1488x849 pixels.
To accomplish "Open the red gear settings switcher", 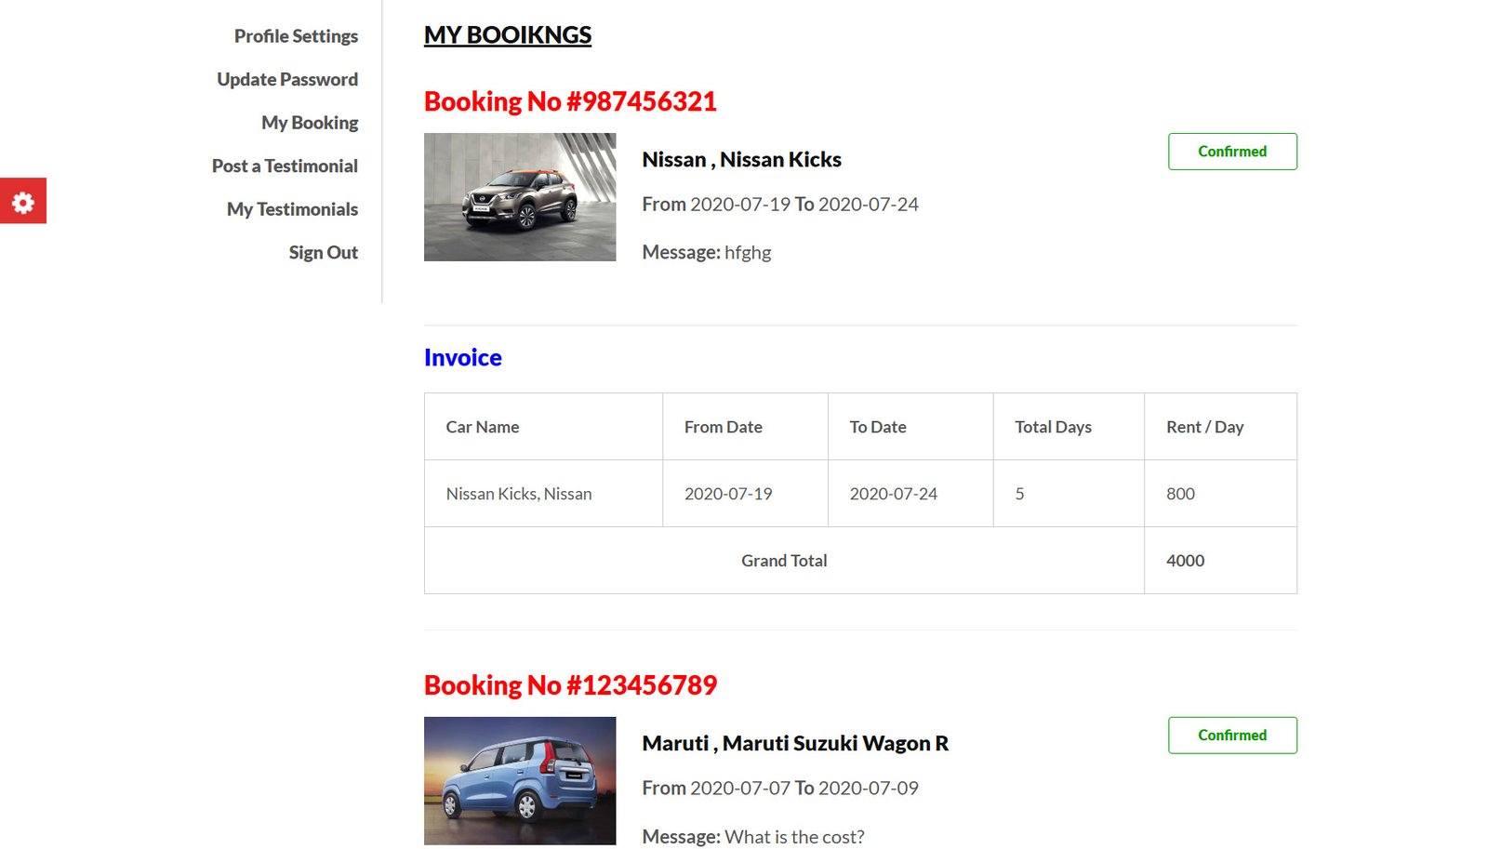I will pyautogui.click(x=23, y=201).
